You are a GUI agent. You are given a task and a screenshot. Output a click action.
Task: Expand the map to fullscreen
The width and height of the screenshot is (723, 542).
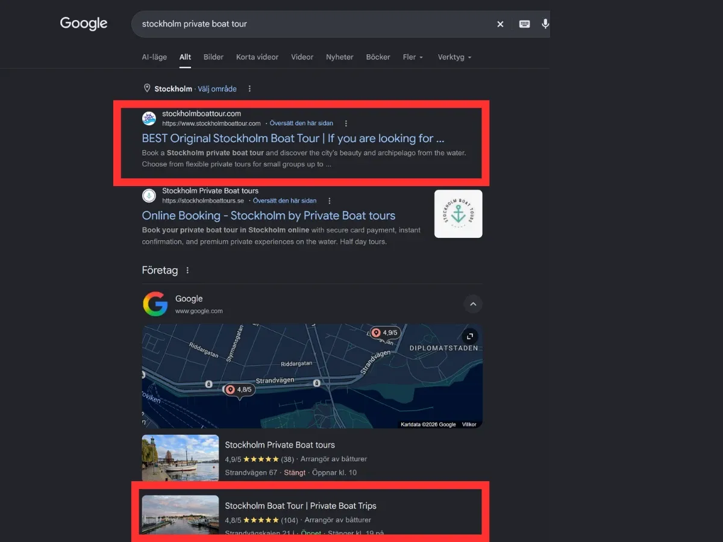pyautogui.click(x=470, y=336)
